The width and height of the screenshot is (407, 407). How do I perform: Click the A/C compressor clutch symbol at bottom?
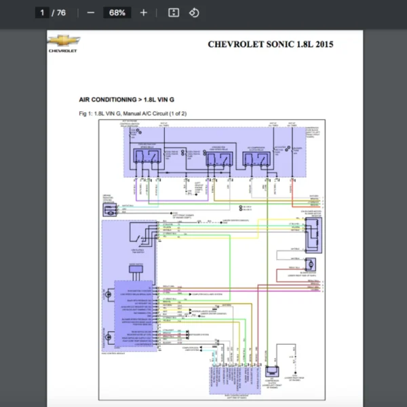(273, 372)
